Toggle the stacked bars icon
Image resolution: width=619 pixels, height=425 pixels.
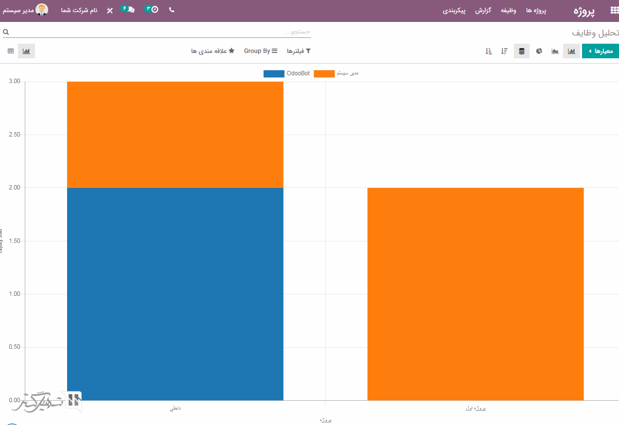(x=522, y=51)
